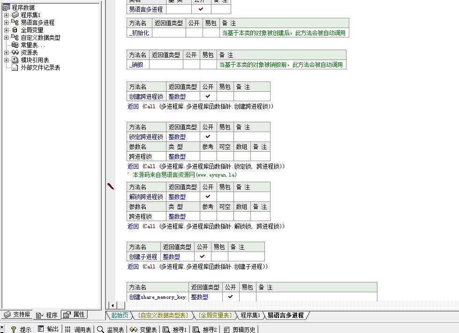Click 参考 cell of 解锁跨进程锁 parameter 跨进程锁
This screenshot has width=459, height=333.
tap(208, 216)
